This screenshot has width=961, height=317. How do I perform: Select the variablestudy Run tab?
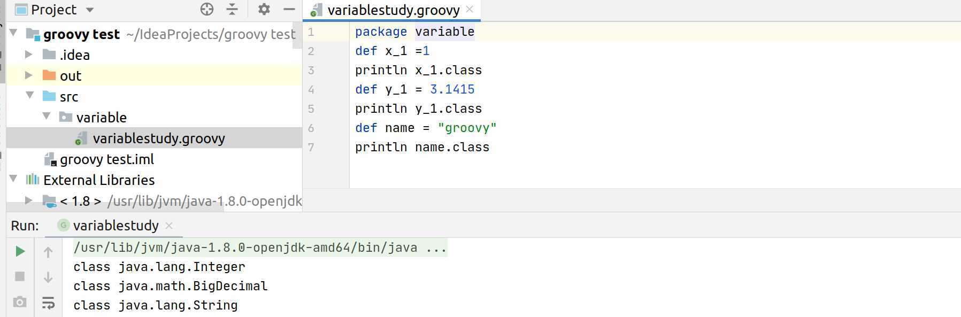click(x=116, y=226)
